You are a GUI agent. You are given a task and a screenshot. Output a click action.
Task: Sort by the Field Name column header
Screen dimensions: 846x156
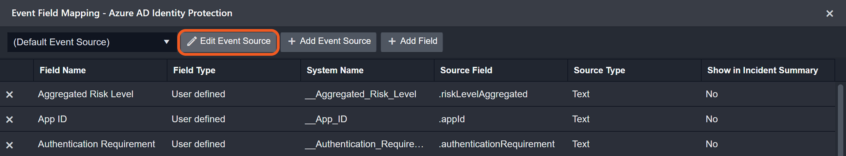click(63, 70)
